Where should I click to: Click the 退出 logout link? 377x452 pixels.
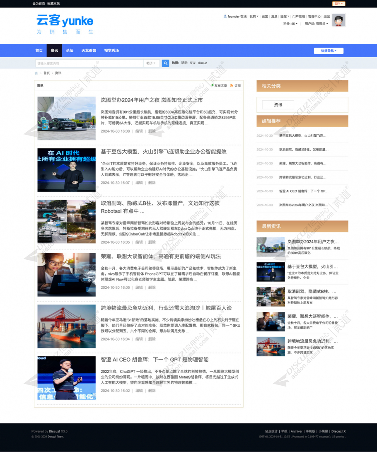click(326, 17)
